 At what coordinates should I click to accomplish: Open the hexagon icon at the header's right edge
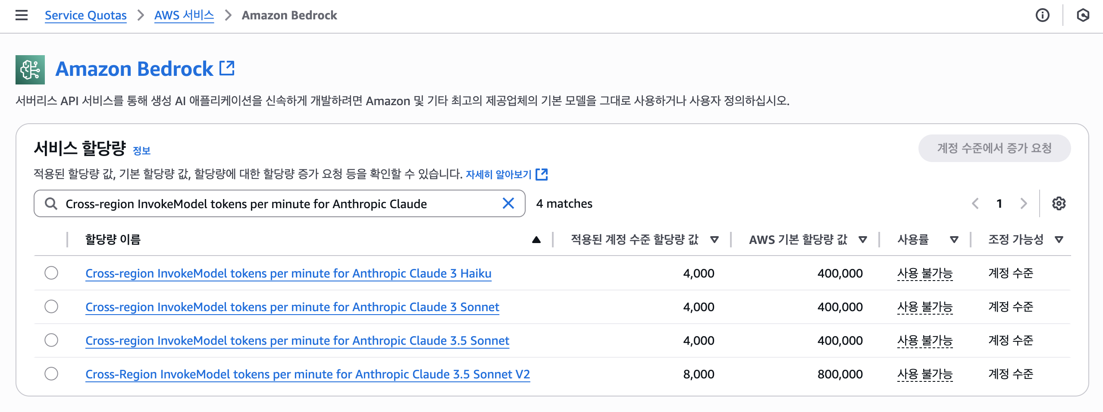(x=1083, y=16)
